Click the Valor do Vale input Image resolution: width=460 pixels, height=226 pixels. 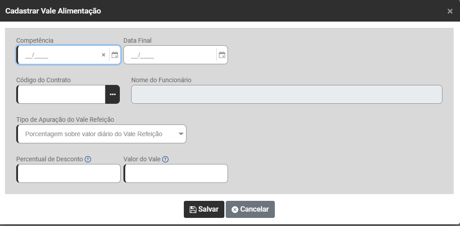(176, 173)
